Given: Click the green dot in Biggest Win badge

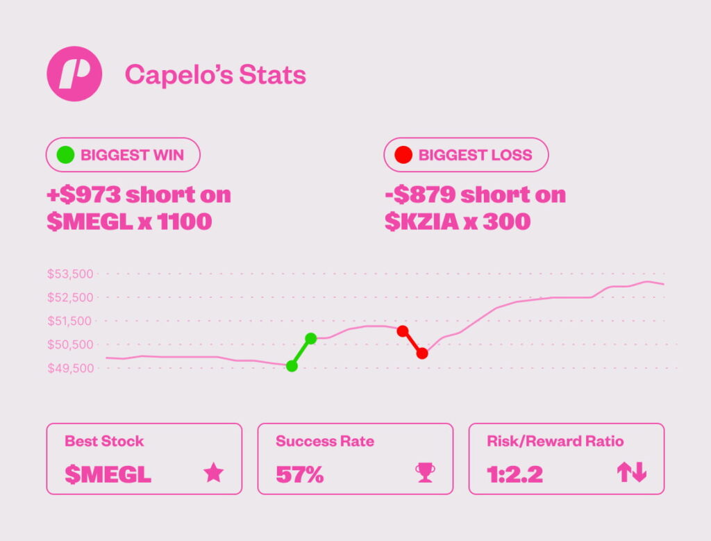Looking at the screenshot, I should [x=65, y=155].
